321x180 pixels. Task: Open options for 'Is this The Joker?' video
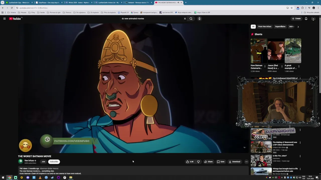[300, 156]
